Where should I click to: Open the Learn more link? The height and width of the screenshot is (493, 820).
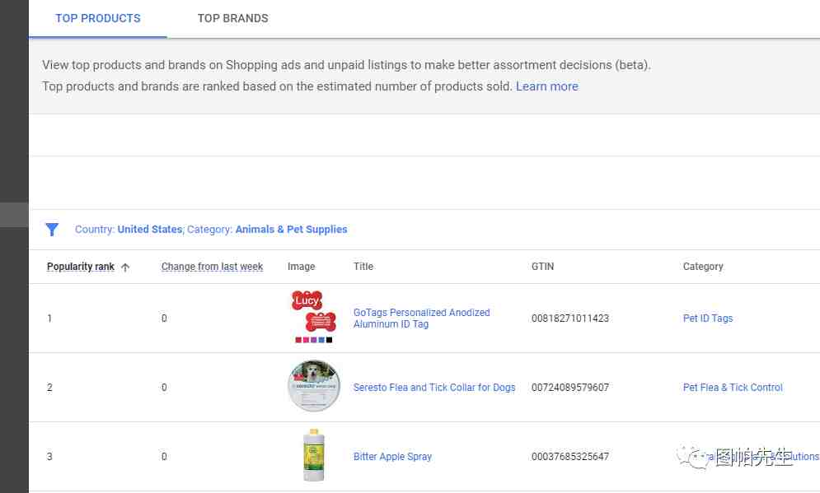point(546,86)
